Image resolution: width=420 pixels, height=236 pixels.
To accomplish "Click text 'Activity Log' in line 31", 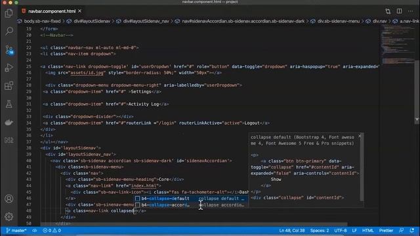I will pyautogui.click(x=144, y=104).
